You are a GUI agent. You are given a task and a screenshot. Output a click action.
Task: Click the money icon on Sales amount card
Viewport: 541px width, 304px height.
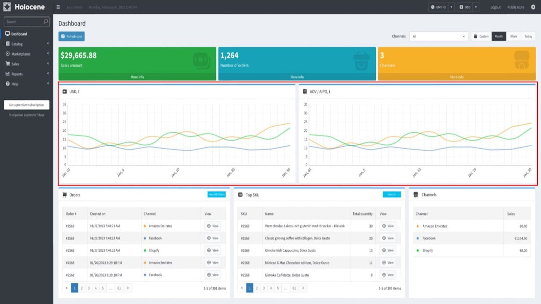coord(202,61)
